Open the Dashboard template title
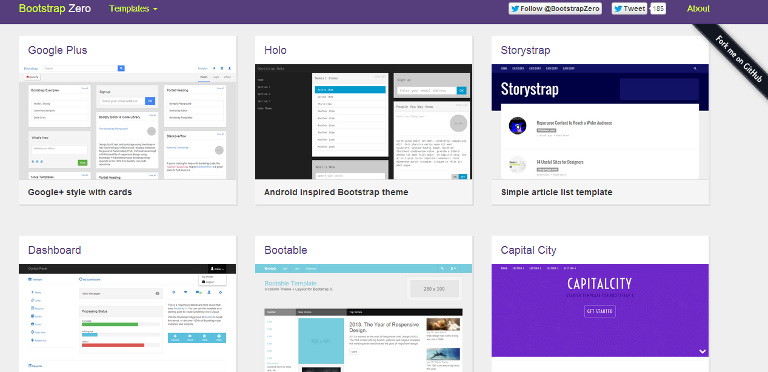Screen dimensions: 768x372 pos(55,250)
